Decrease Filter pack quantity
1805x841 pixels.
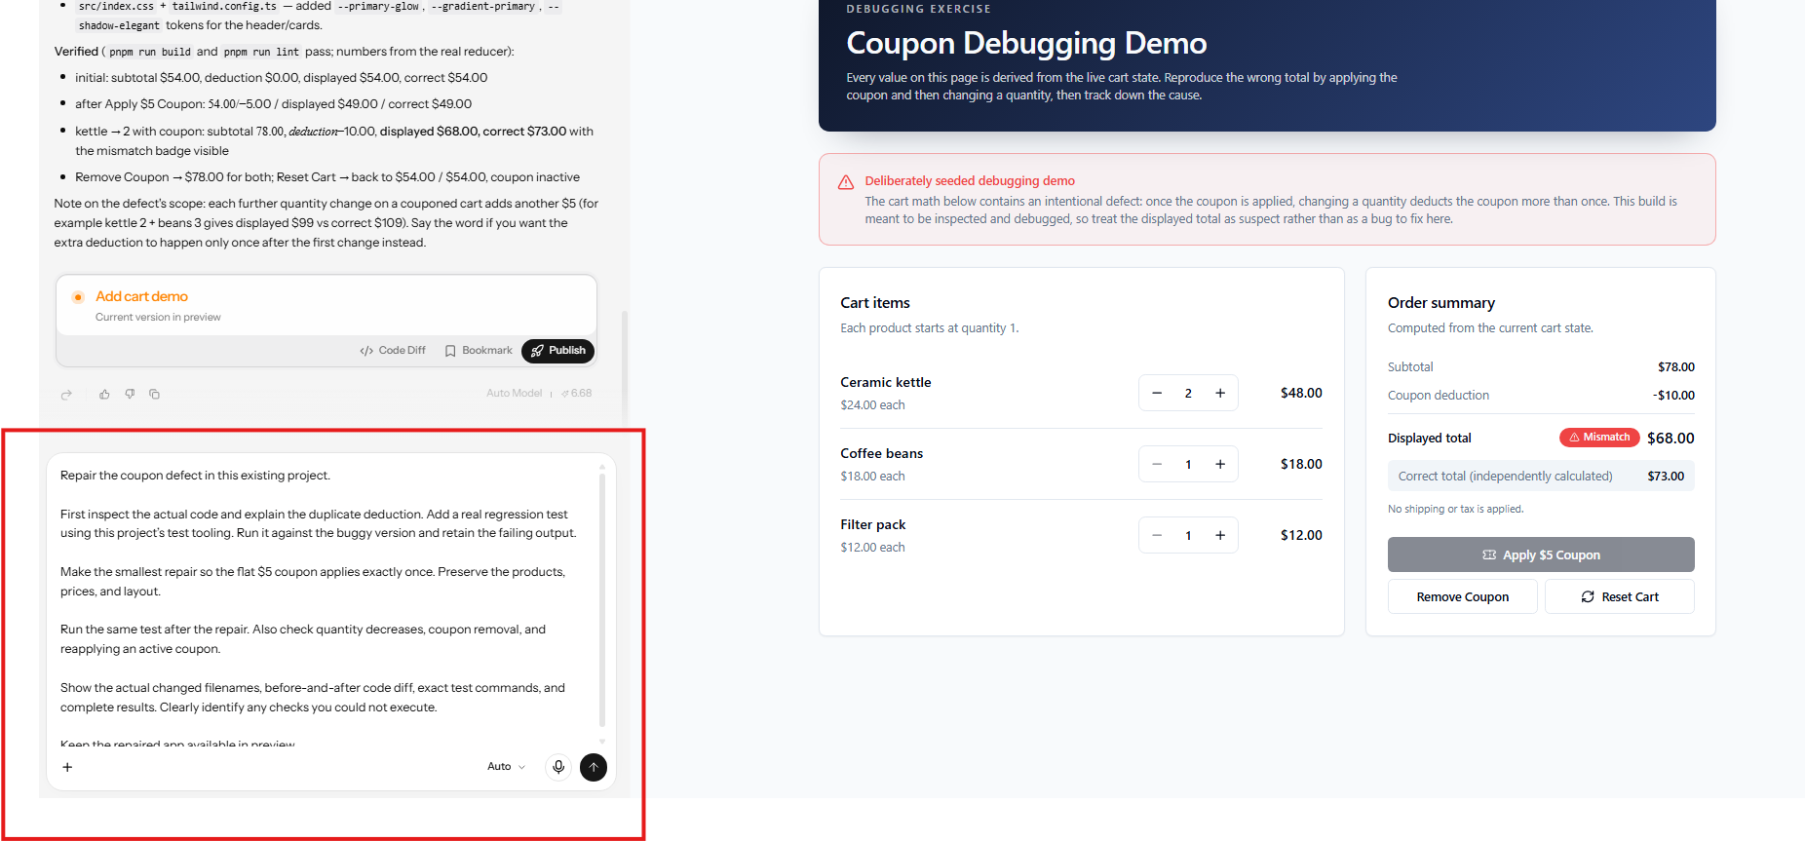[1157, 535]
